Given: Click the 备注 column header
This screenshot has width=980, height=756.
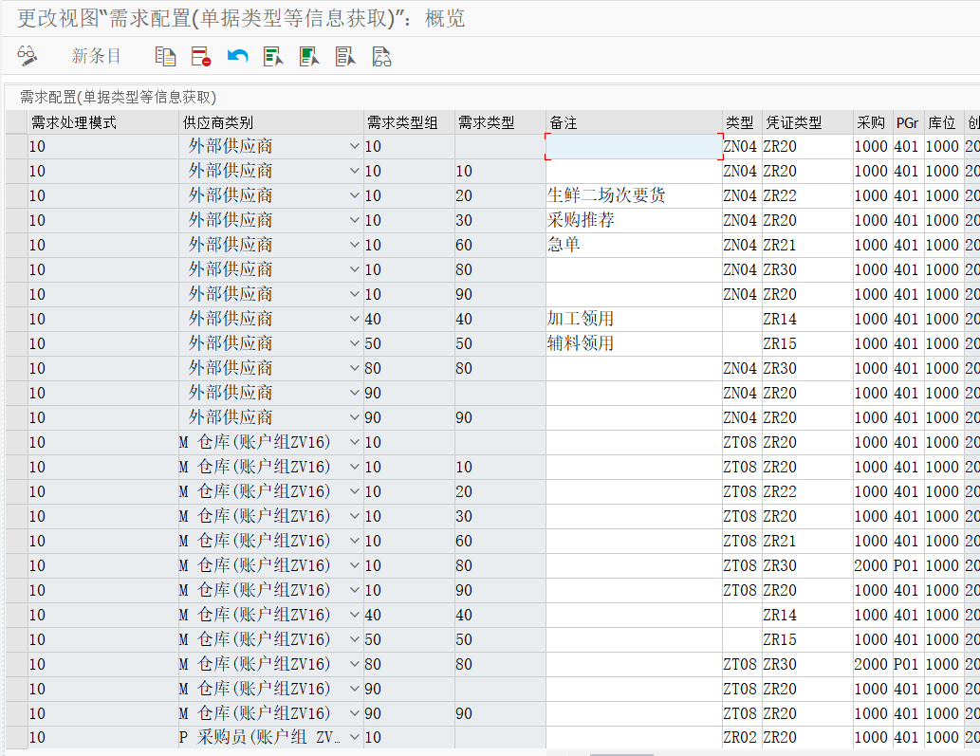Looking at the screenshot, I should click(x=634, y=122).
